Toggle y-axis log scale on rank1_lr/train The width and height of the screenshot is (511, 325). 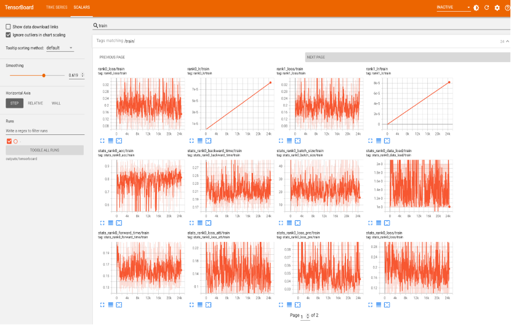pyautogui.click(x=379, y=141)
